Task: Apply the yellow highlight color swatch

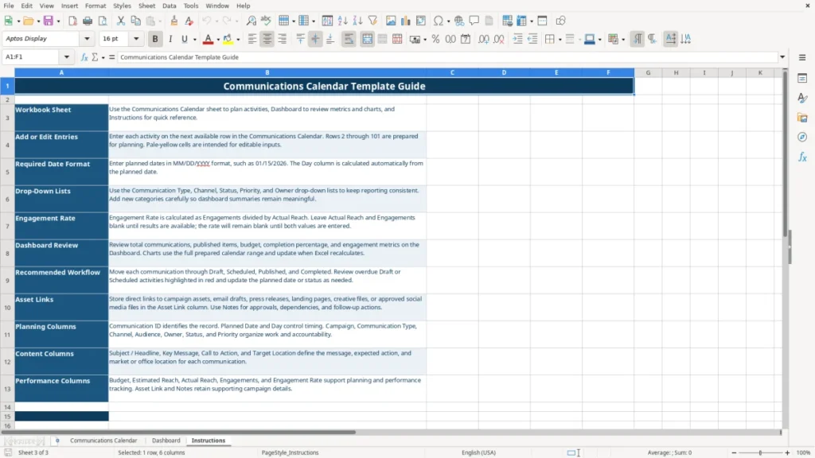Action: pyautogui.click(x=228, y=39)
